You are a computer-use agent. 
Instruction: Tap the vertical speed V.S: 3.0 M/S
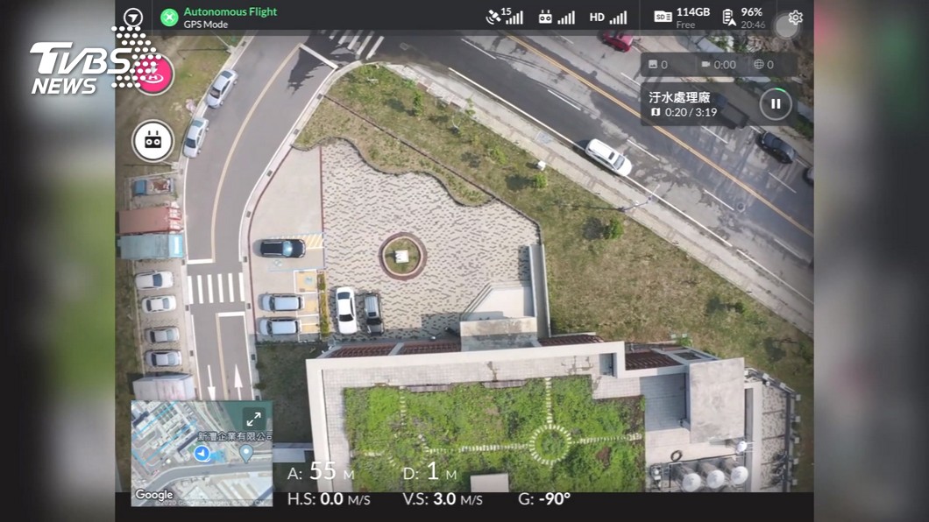pos(443,499)
